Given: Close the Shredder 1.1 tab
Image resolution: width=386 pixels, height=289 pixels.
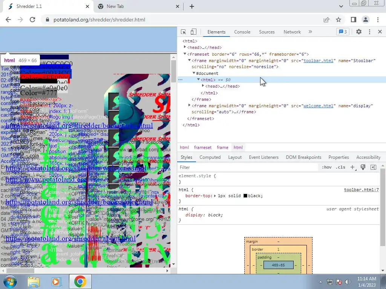Looking at the screenshot, I should (x=87, y=6).
